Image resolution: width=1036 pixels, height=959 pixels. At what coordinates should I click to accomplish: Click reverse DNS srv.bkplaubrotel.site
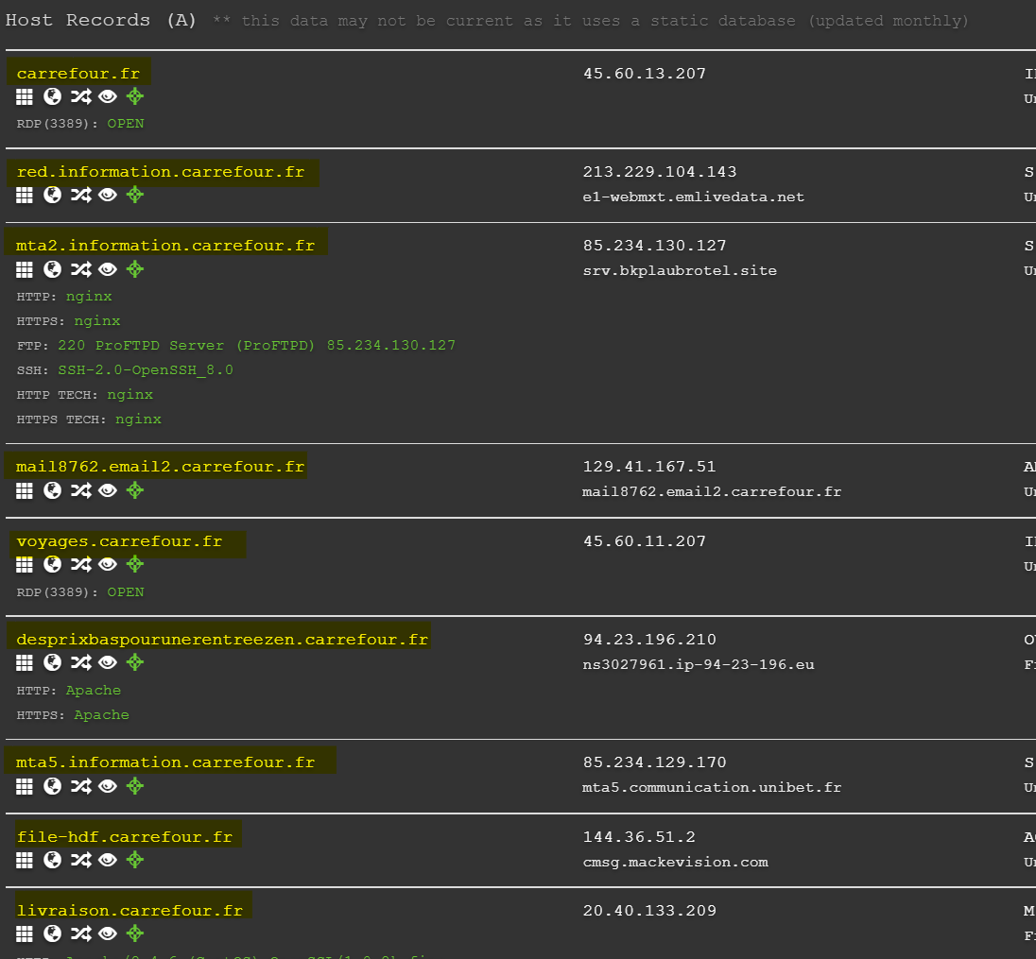[x=680, y=271]
